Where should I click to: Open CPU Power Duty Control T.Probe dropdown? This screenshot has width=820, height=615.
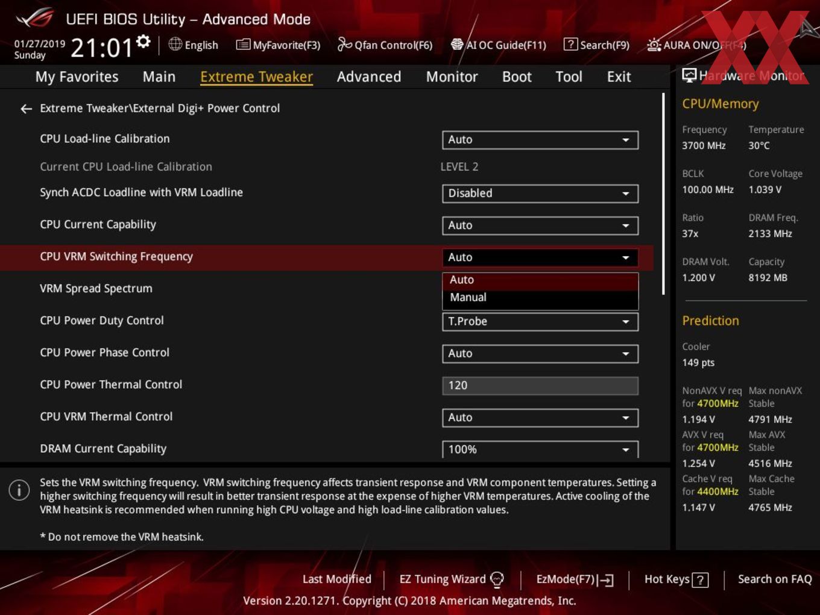tap(540, 321)
